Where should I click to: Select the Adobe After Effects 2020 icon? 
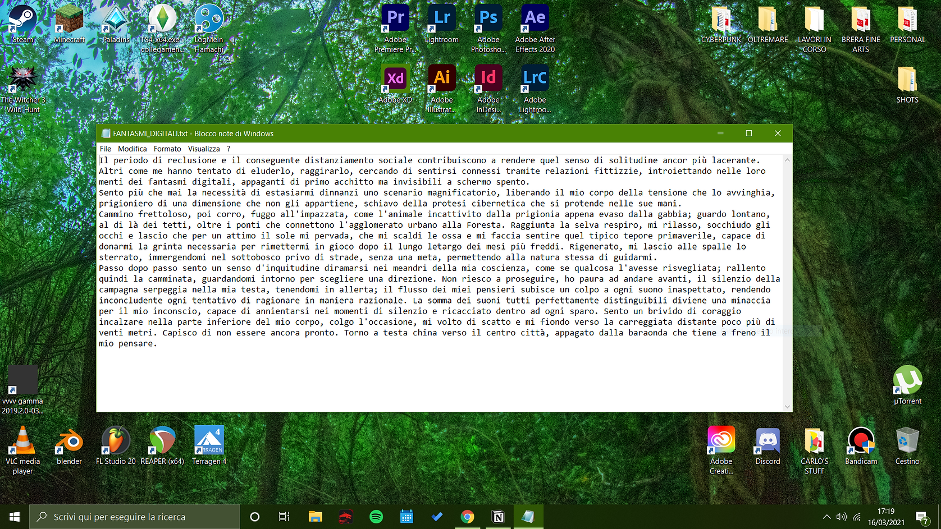click(x=535, y=28)
